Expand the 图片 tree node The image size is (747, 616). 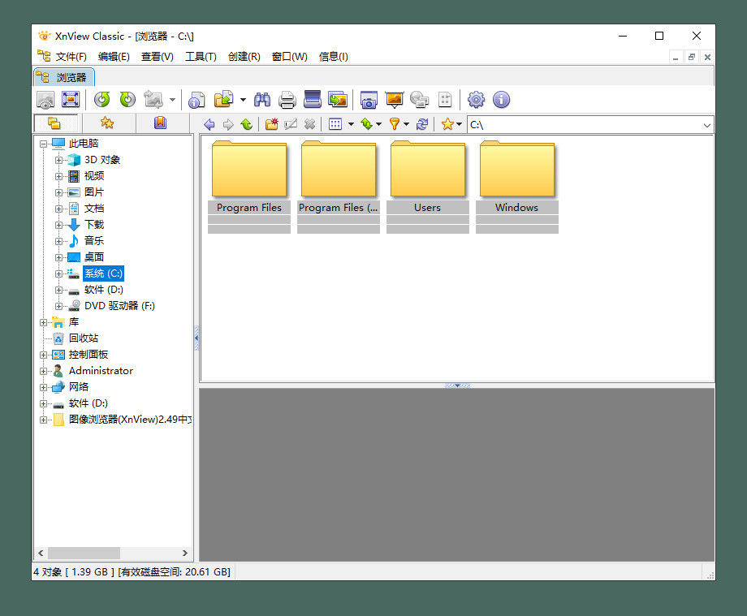(x=58, y=192)
